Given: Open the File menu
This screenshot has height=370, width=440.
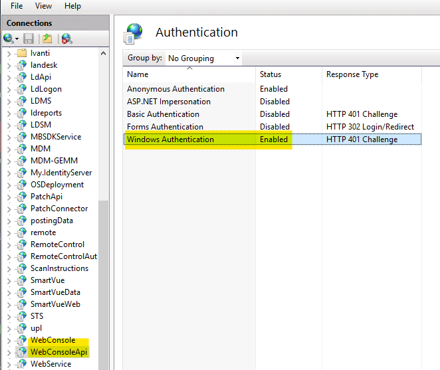Looking at the screenshot, I should click(x=17, y=6).
